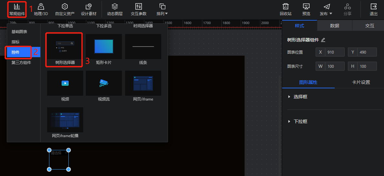
Task: Edit the 树形选择器组件 name pencil icon
Action: click(x=323, y=40)
